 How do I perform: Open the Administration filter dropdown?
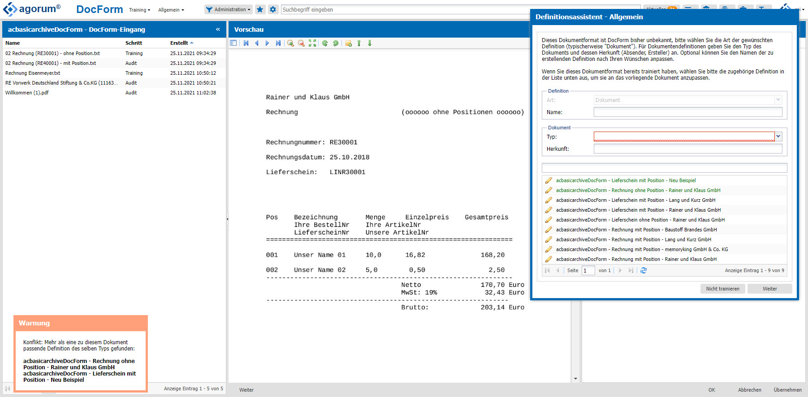[229, 9]
